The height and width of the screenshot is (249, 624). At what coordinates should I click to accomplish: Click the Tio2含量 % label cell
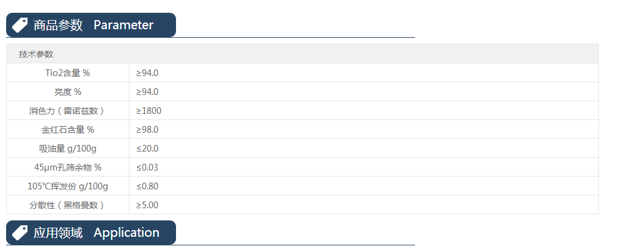point(68,73)
